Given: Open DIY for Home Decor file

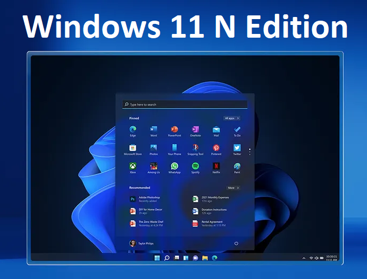Looking at the screenshot, I should point(146,211).
